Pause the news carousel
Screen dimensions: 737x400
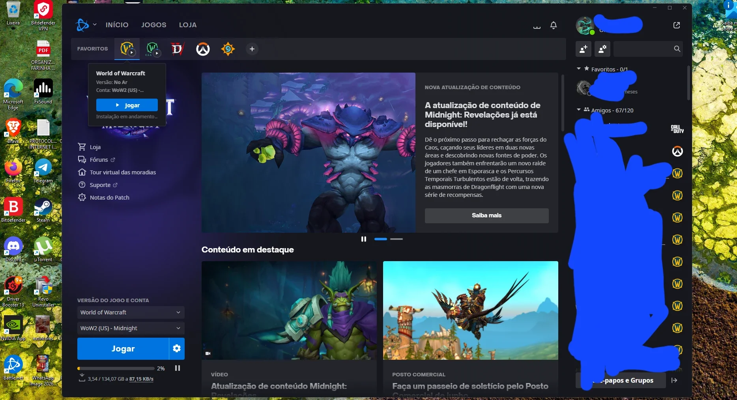point(364,239)
